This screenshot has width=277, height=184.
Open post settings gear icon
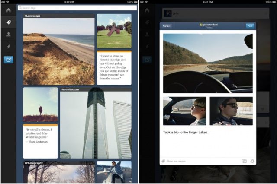(252, 161)
